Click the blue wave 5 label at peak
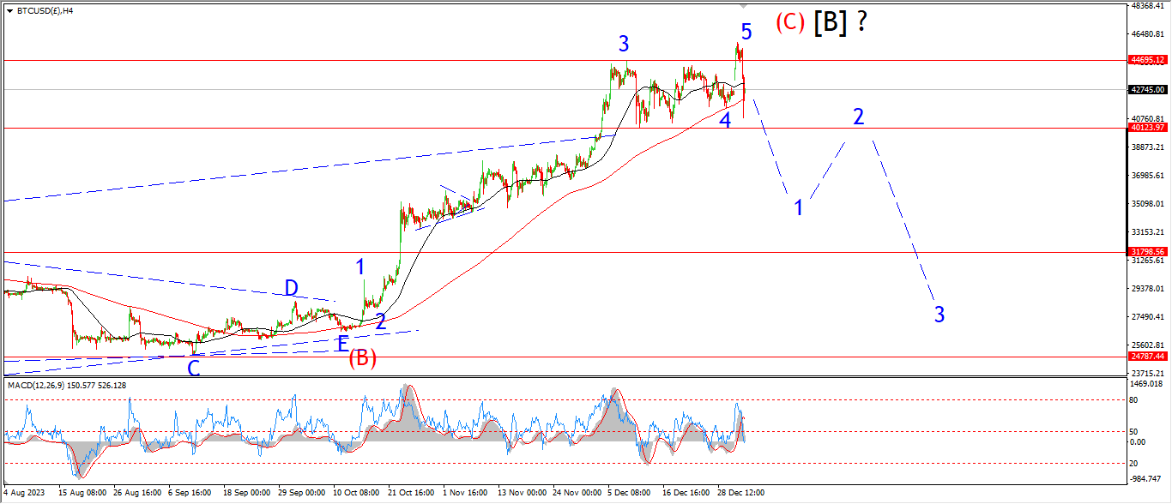Image resolution: width=1172 pixels, height=504 pixels. coord(746,33)
